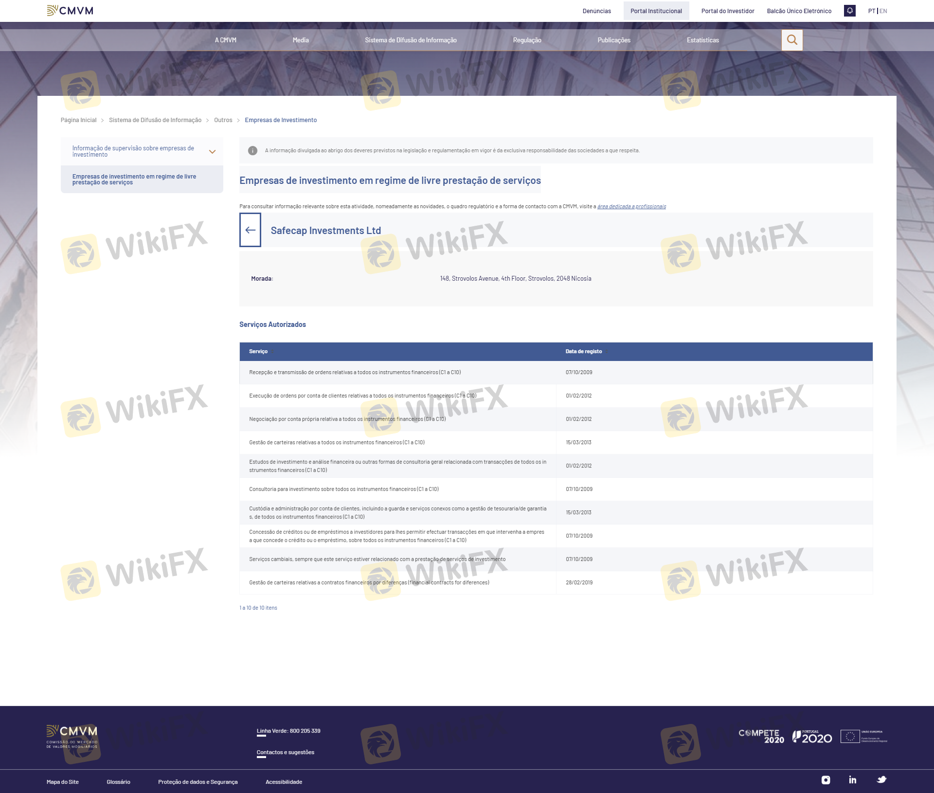Click Página Inicial breadcrumb
The image size is (934, 793).
78,120
